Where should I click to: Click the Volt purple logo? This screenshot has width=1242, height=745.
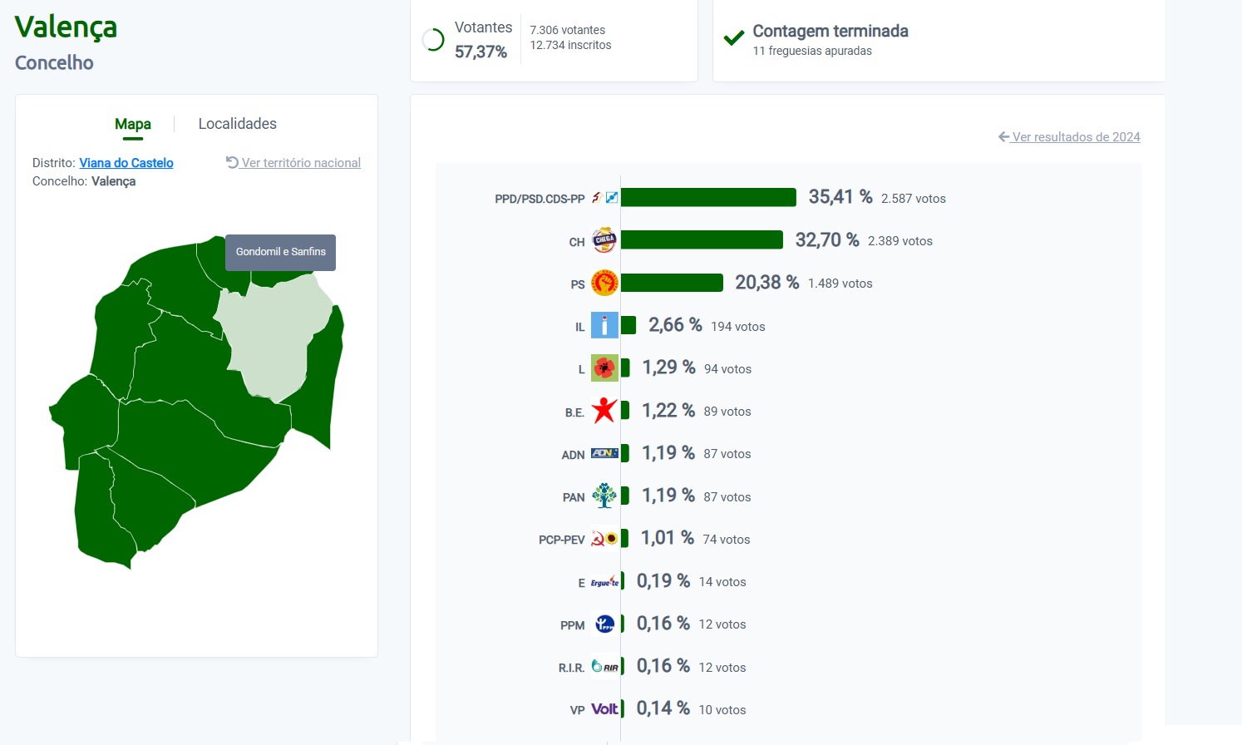pyautogui.click(x=604, y=709)
